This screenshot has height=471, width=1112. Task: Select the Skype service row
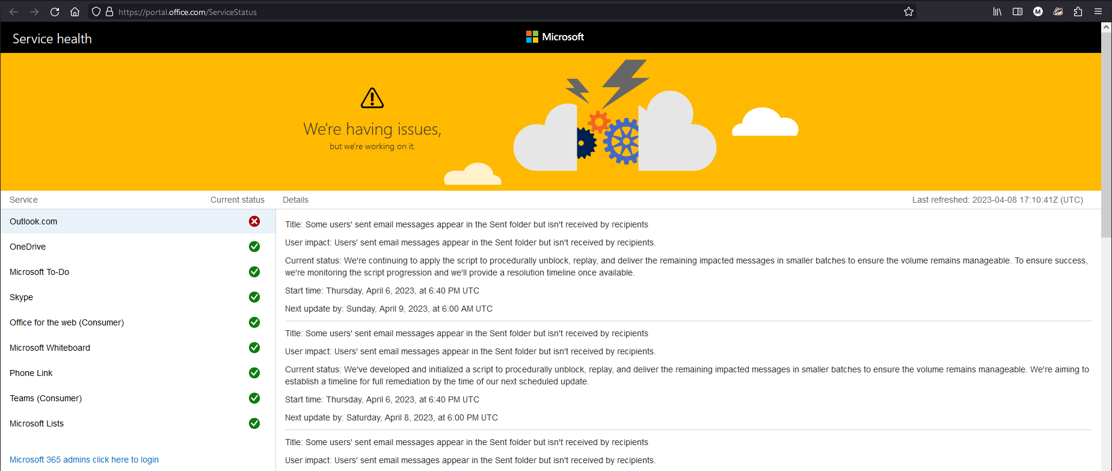[138, 297]
